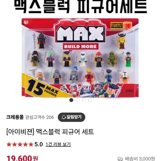Open the 1건 리뷰 보기 link
Screen dimensions: 161x161
[58, 144]
